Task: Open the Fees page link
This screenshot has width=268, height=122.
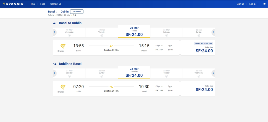Action: pos(43,4)
